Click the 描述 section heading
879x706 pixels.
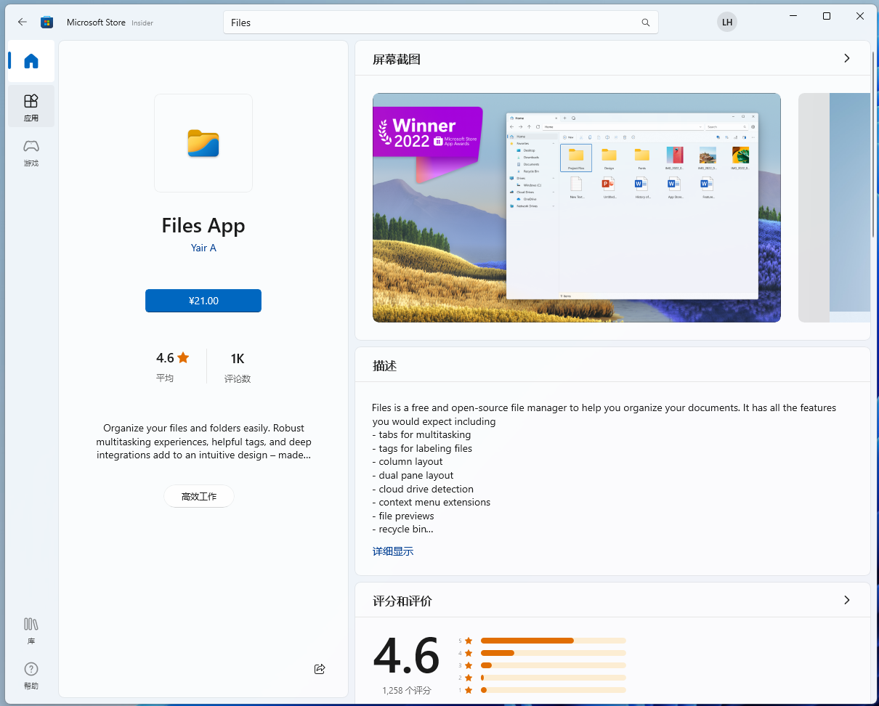pos(385,366)
